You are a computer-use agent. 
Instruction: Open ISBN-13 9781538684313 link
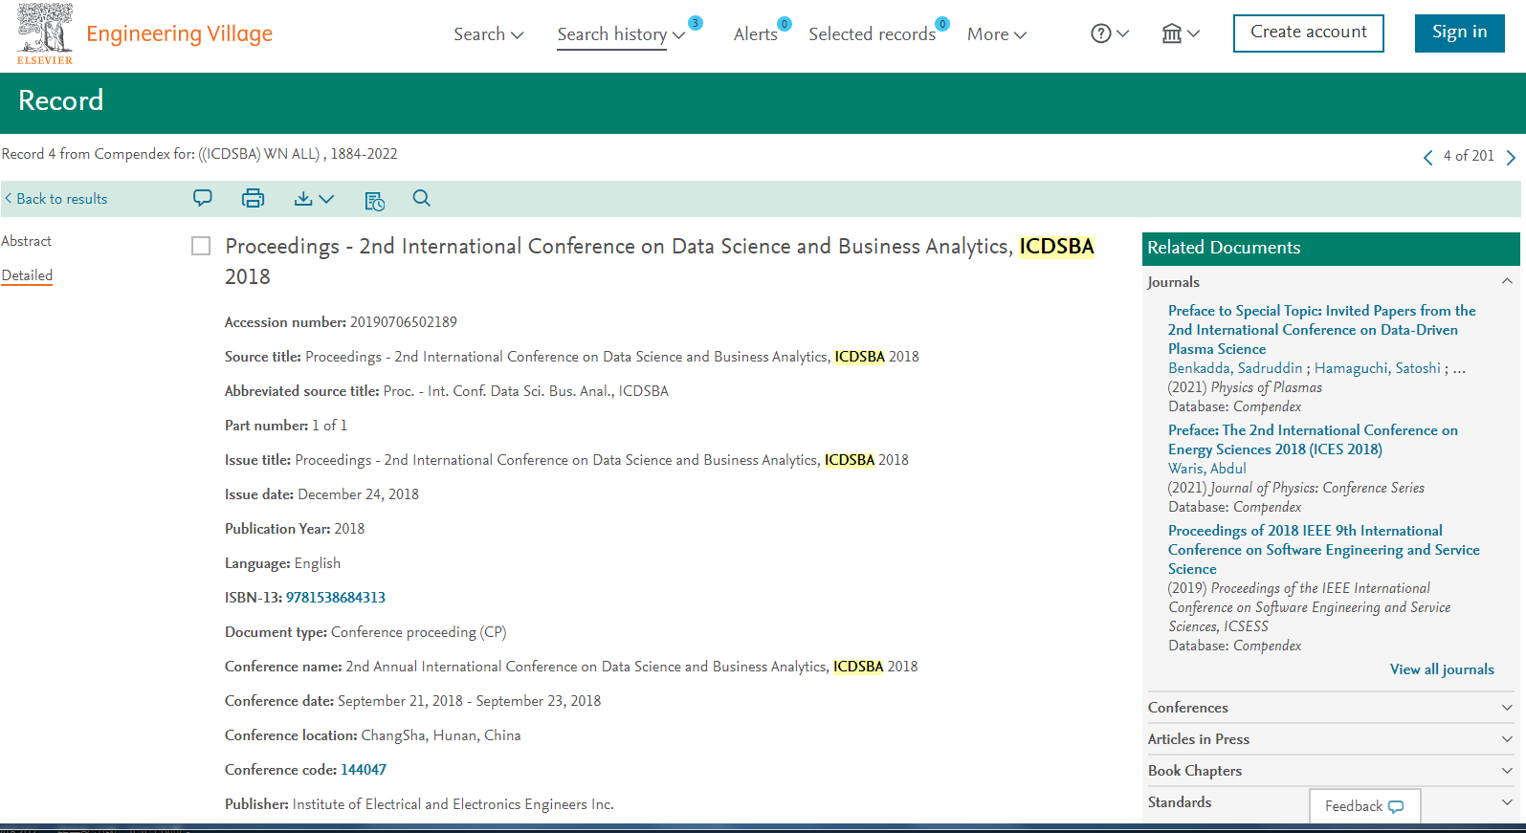point(335,598)
